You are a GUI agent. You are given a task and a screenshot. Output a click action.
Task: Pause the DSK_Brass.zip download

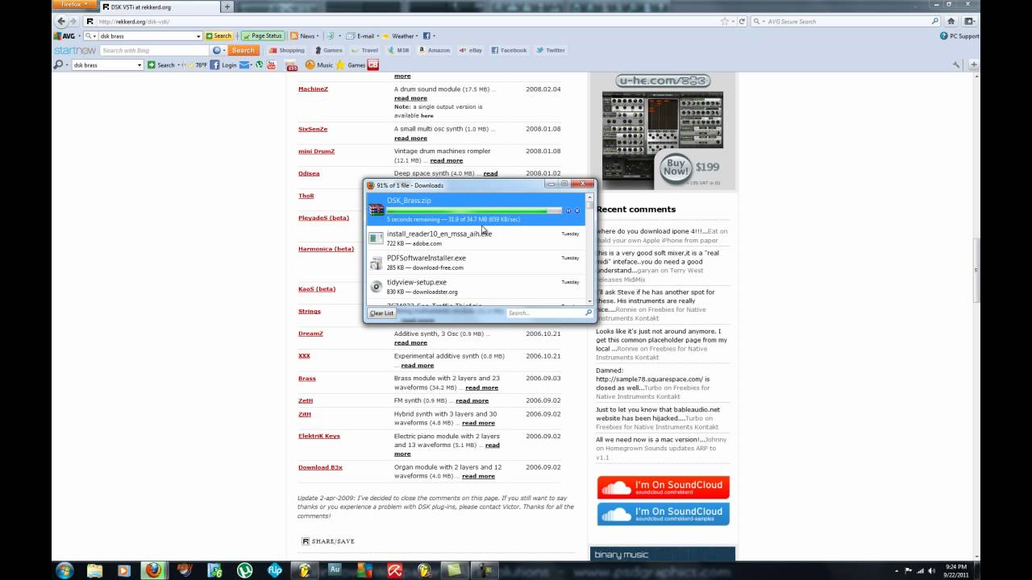click(568, 211)
